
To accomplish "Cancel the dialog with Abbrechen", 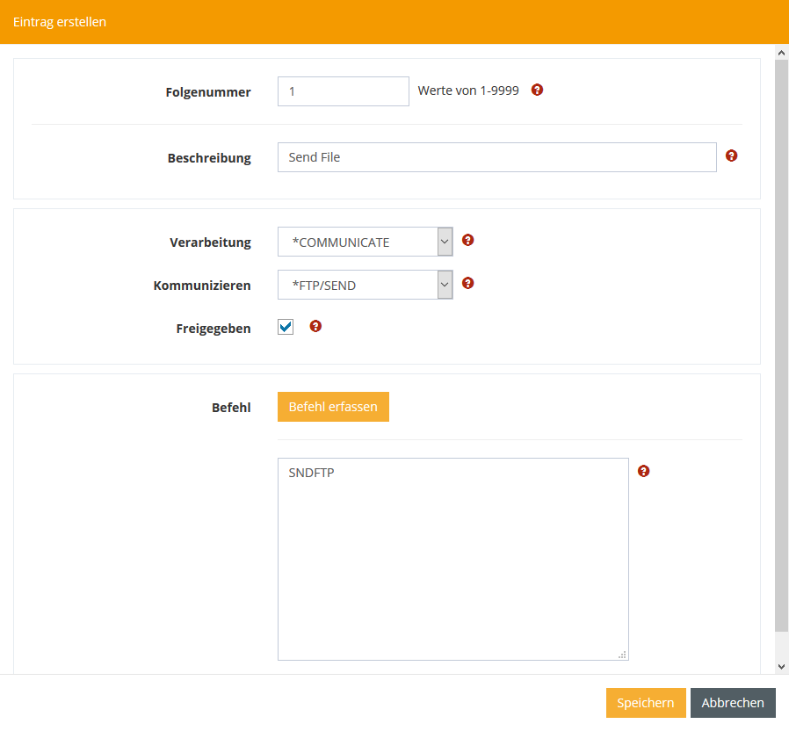I will pos(733,703).
